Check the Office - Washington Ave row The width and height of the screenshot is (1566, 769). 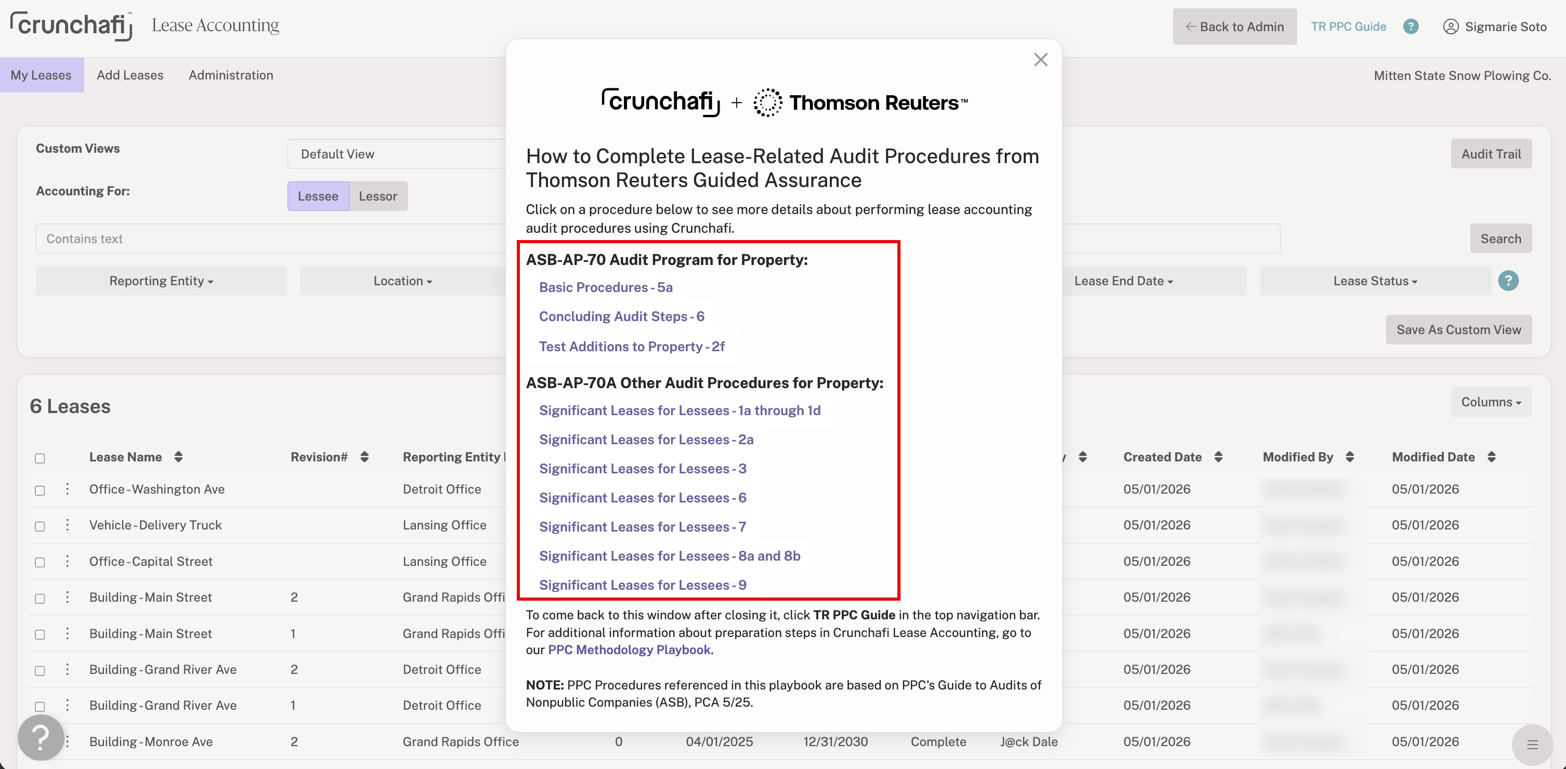[40, 490]
